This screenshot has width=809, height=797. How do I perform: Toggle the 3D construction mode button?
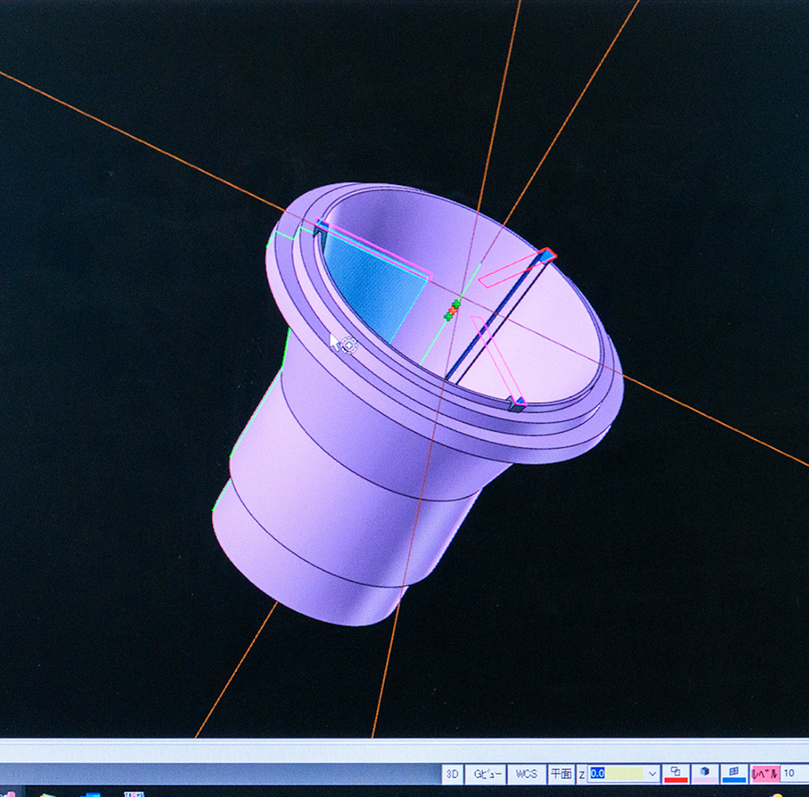point(452,774)
